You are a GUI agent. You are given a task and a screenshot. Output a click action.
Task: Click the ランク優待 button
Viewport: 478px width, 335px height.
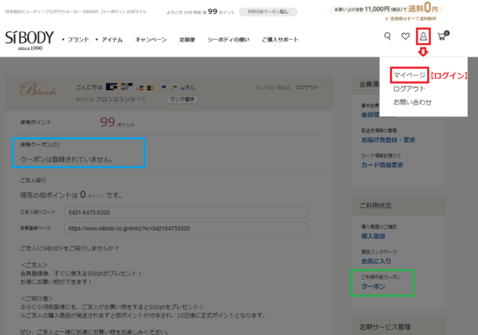point(183,99)
